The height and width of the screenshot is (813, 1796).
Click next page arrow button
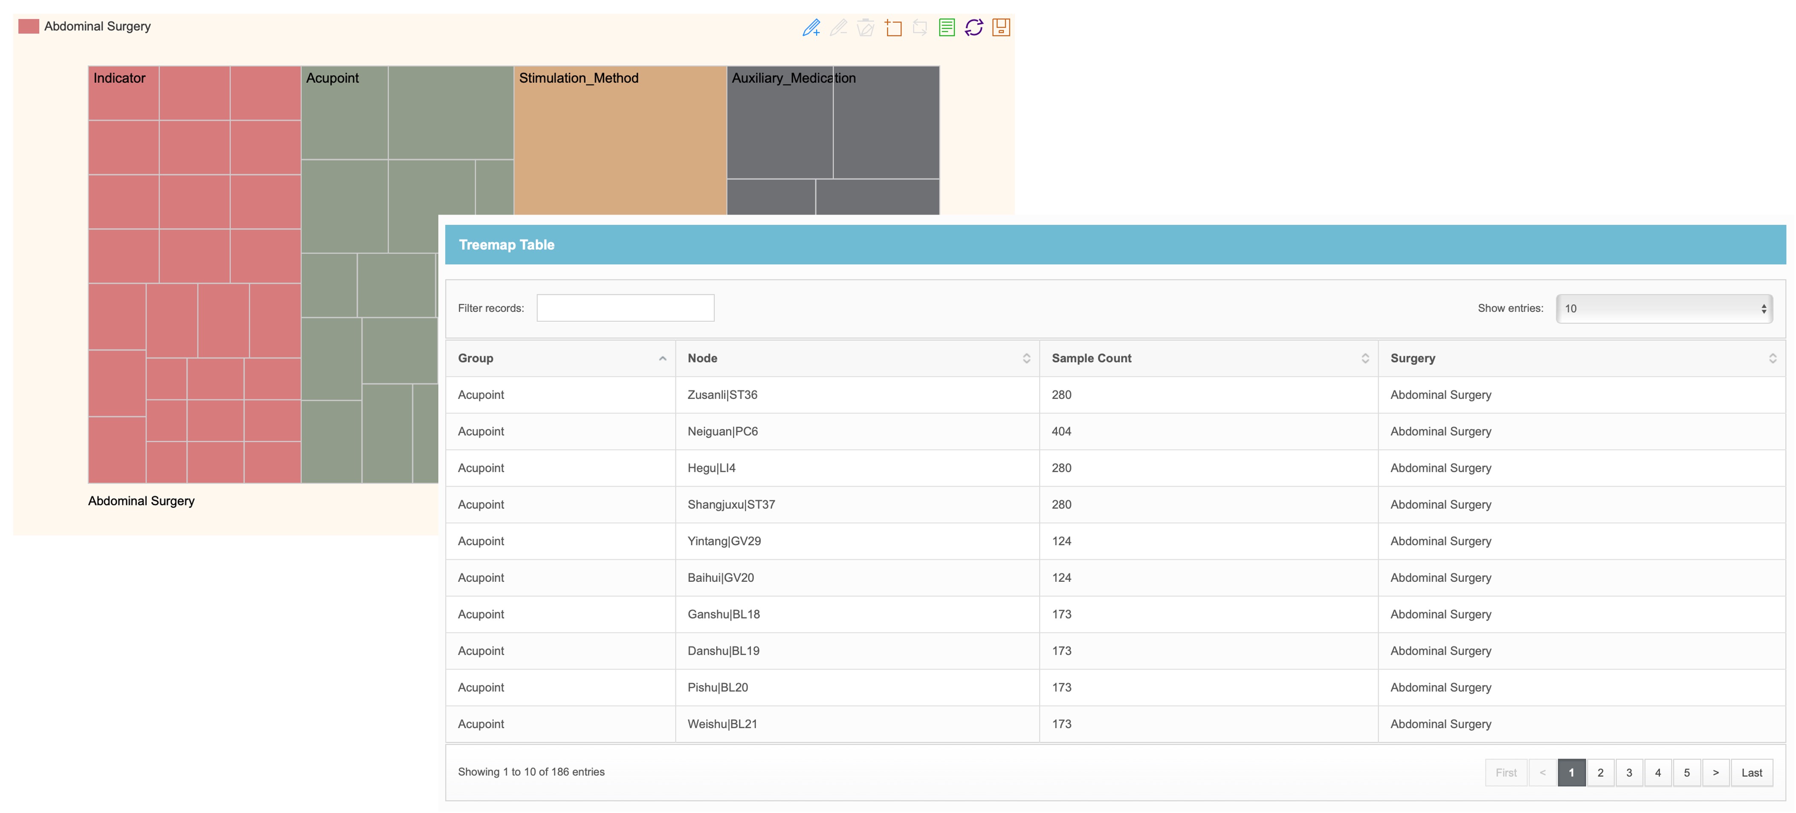pyautogui.click(x=1715, y=772)
